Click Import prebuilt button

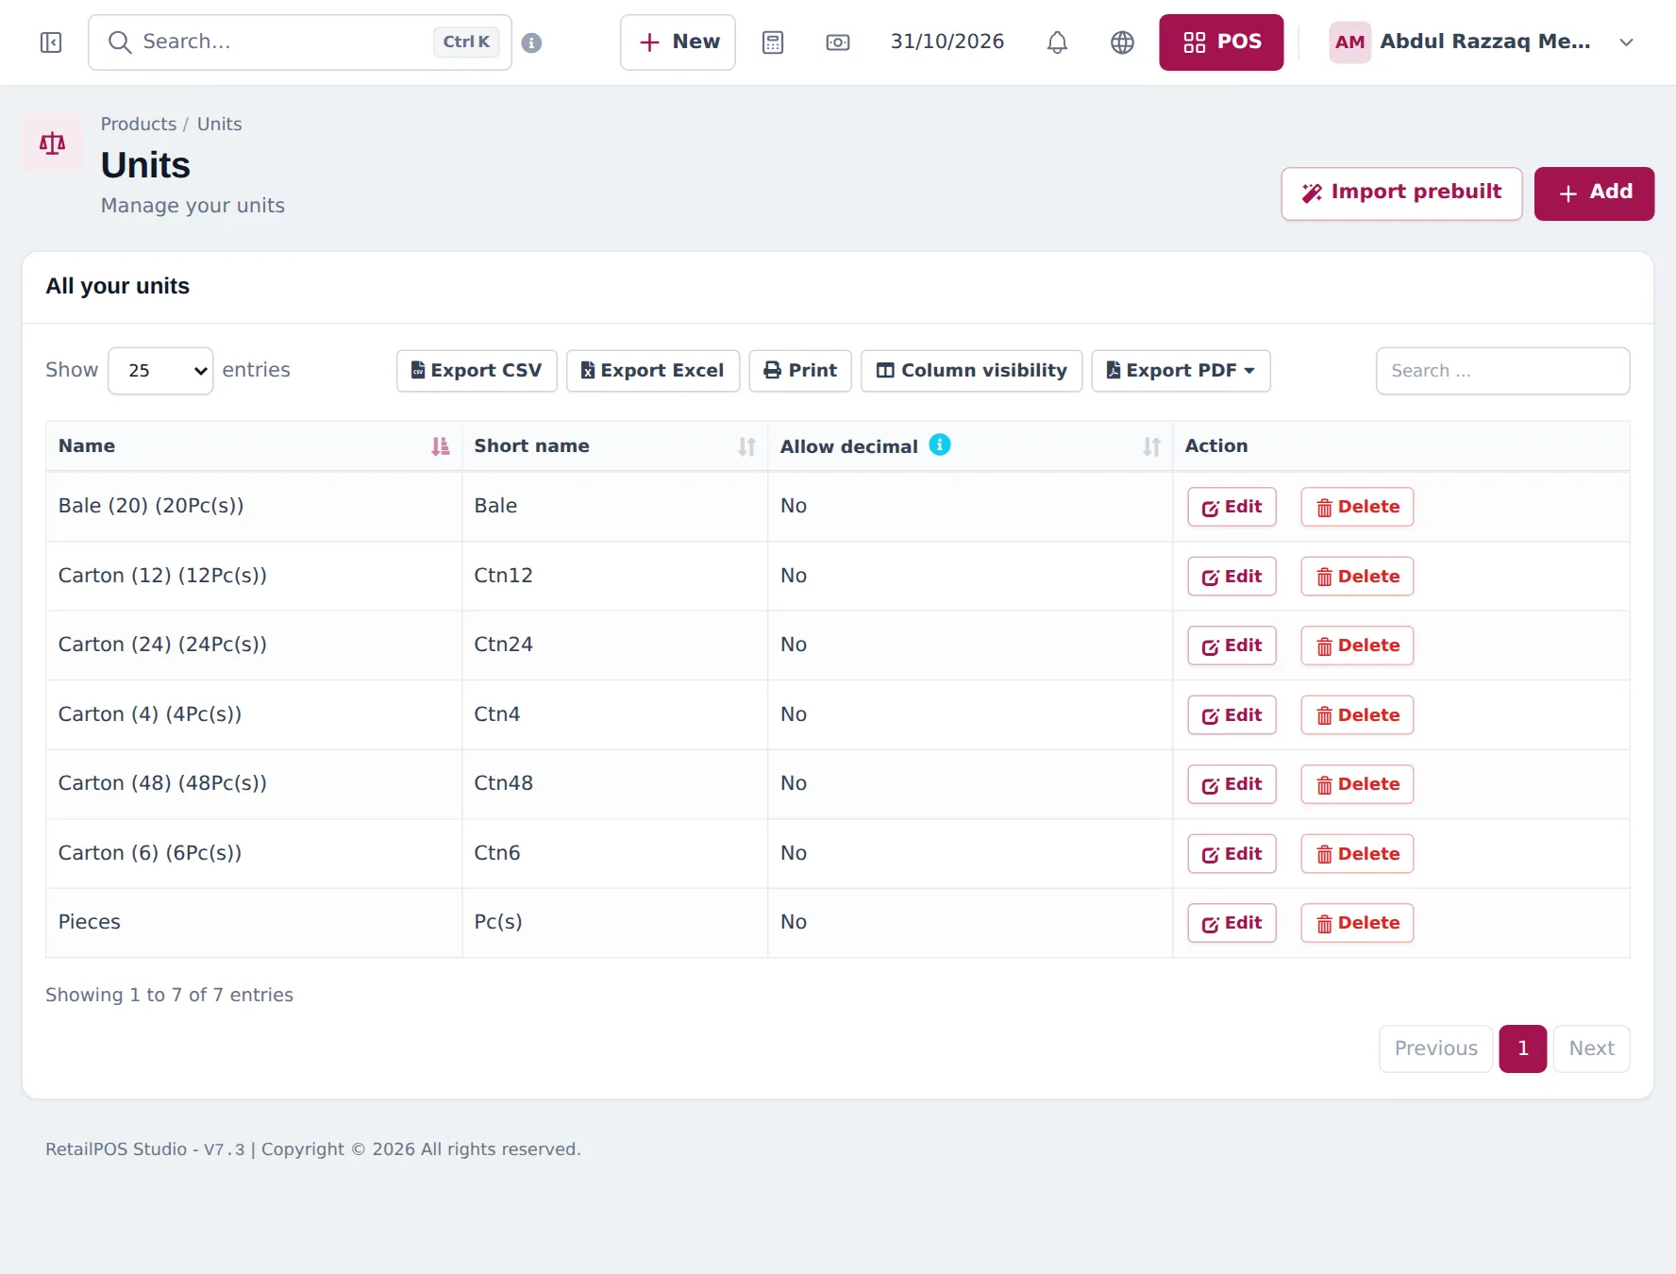(1401, 193)
